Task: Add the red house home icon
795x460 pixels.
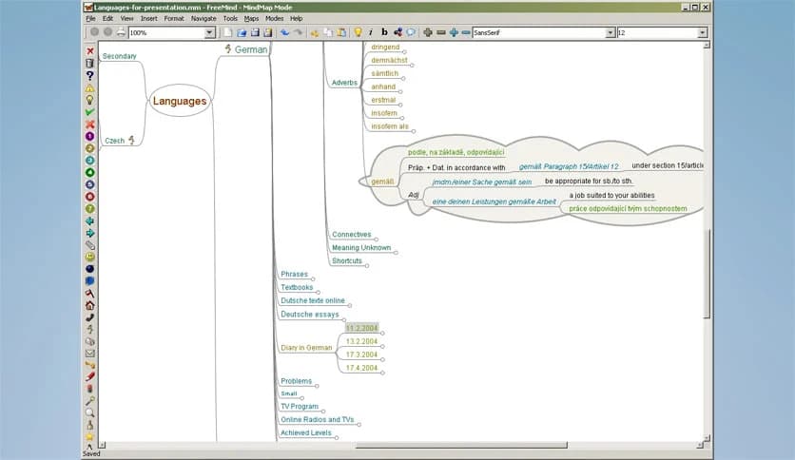Action: click(89, 305)
